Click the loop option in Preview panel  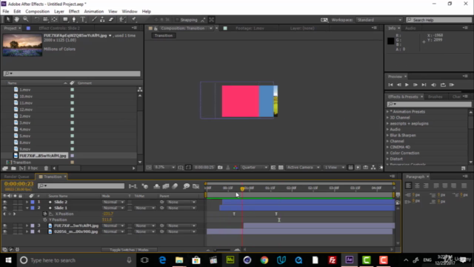pyautogui.click(x=443, y=85)
